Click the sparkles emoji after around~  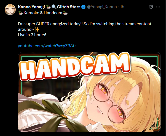coord(37,29)
